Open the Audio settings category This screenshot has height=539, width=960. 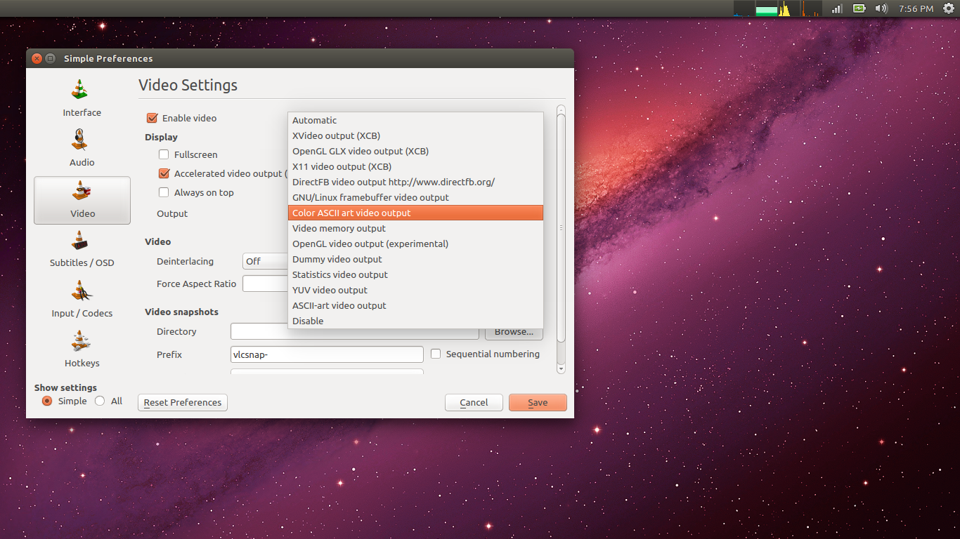[x=82, y=148]
